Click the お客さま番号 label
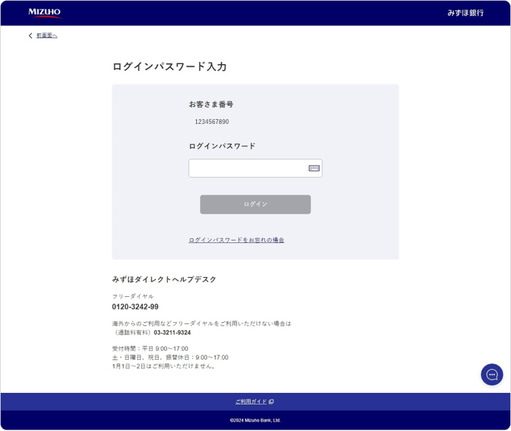The width and height of the screenshot is (511, 431). (211, 105)
